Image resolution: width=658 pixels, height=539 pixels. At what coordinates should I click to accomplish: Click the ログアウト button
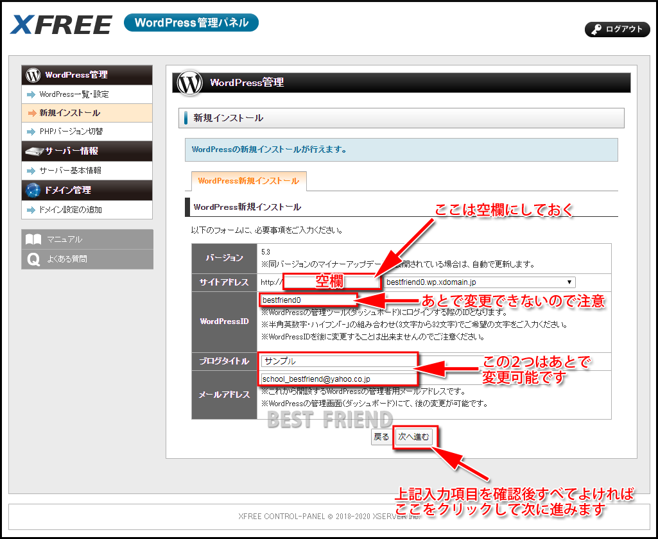(x=618, y=30)
